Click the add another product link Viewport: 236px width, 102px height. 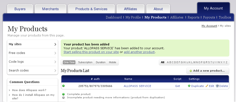tap(139, 52)
